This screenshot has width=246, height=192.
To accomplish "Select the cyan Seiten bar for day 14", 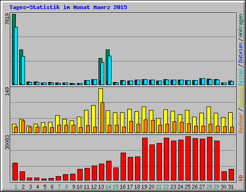I will (110, 70).
